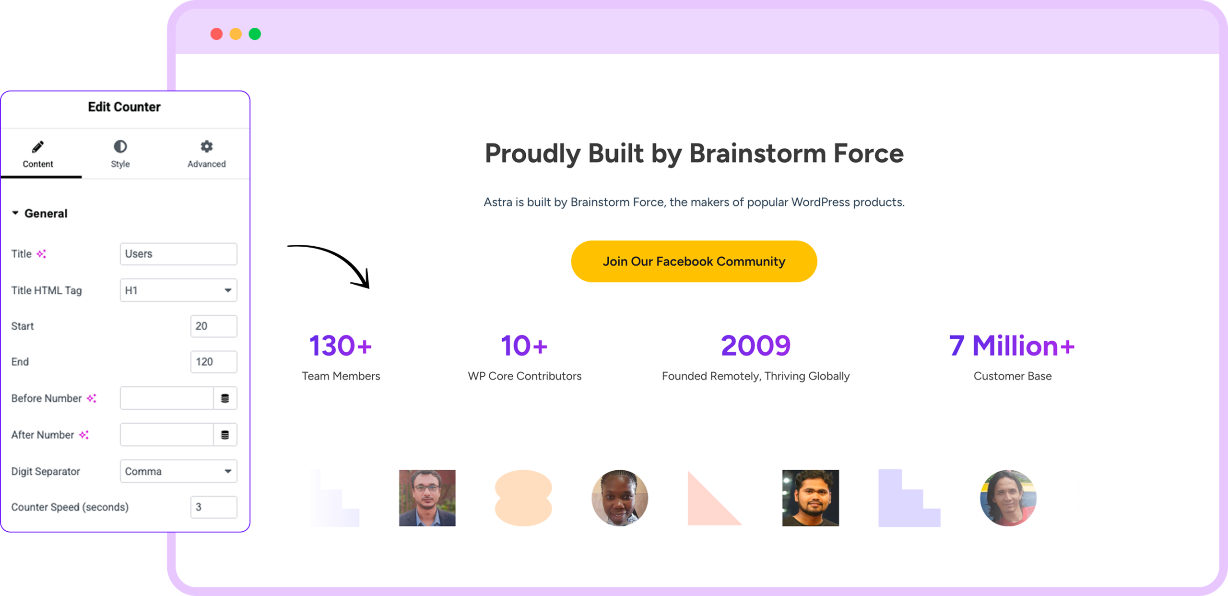Switch to the Advanced tab
The width and height of the screenshot is (1228, 596).
click(206, 155)
